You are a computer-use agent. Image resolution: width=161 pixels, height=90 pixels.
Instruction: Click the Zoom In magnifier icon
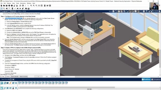pyautogui.click(x=31, y=5)
